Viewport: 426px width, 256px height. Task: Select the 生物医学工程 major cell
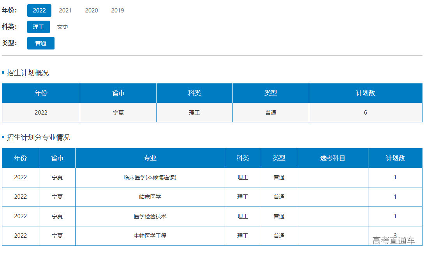pyautogui.click(x=150, y=236)
